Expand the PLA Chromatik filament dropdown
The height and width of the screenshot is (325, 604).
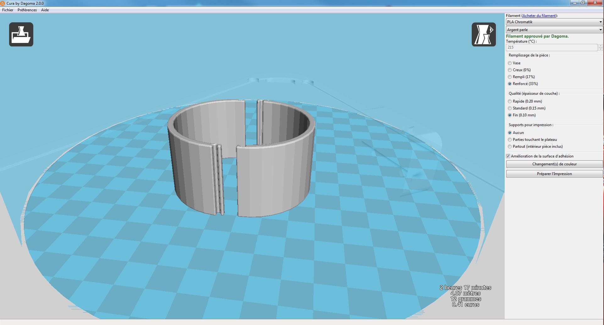554,22
